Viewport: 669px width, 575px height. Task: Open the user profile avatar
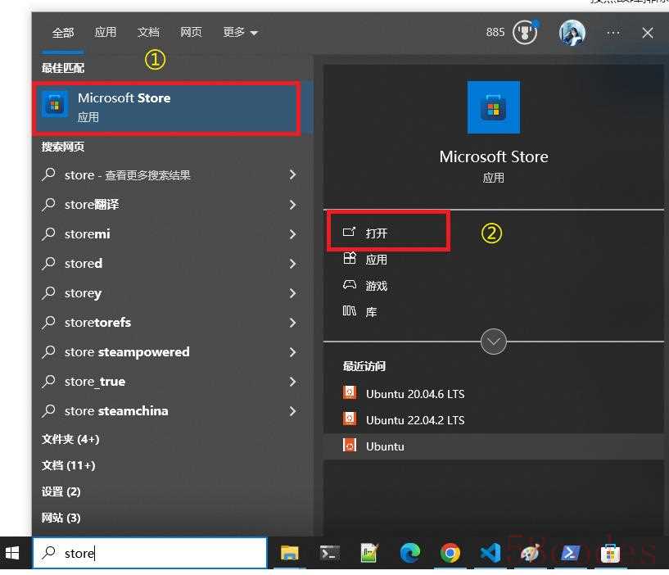click(x=572, y=33)
